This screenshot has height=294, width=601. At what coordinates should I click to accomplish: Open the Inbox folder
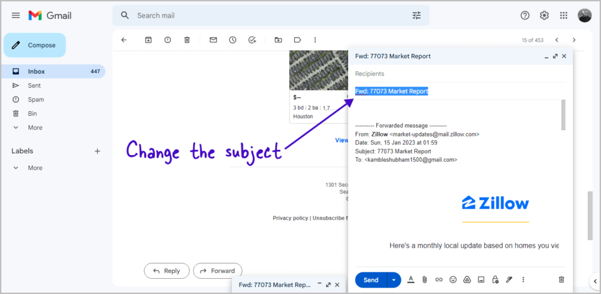coord(52,71)
